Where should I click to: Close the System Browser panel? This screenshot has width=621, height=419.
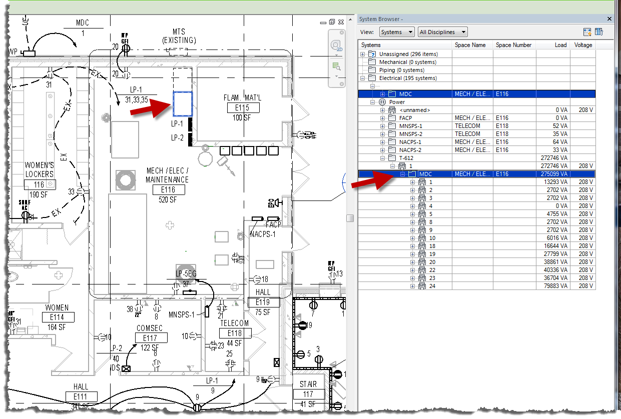tap(609, 18)
